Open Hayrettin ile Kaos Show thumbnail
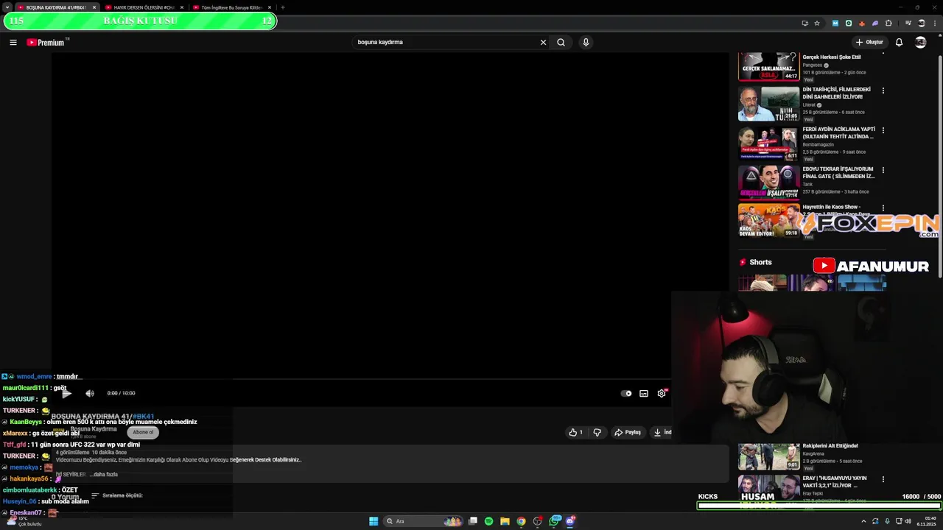This screenshot has height=530, width=943. 768,220
